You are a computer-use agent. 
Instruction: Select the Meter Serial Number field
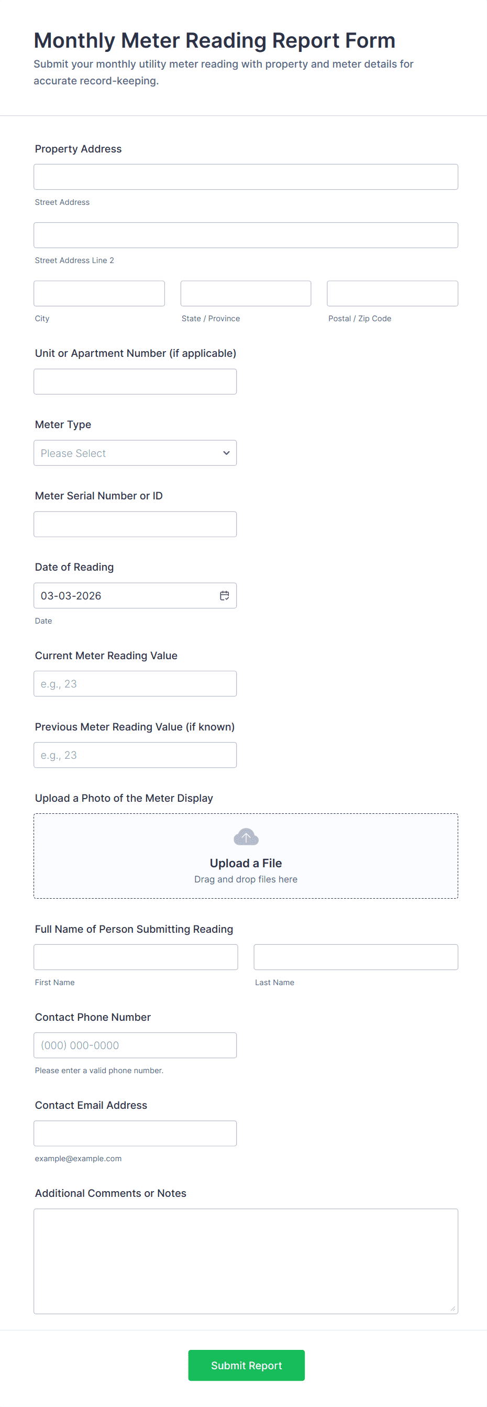click(x=135, y=524)
